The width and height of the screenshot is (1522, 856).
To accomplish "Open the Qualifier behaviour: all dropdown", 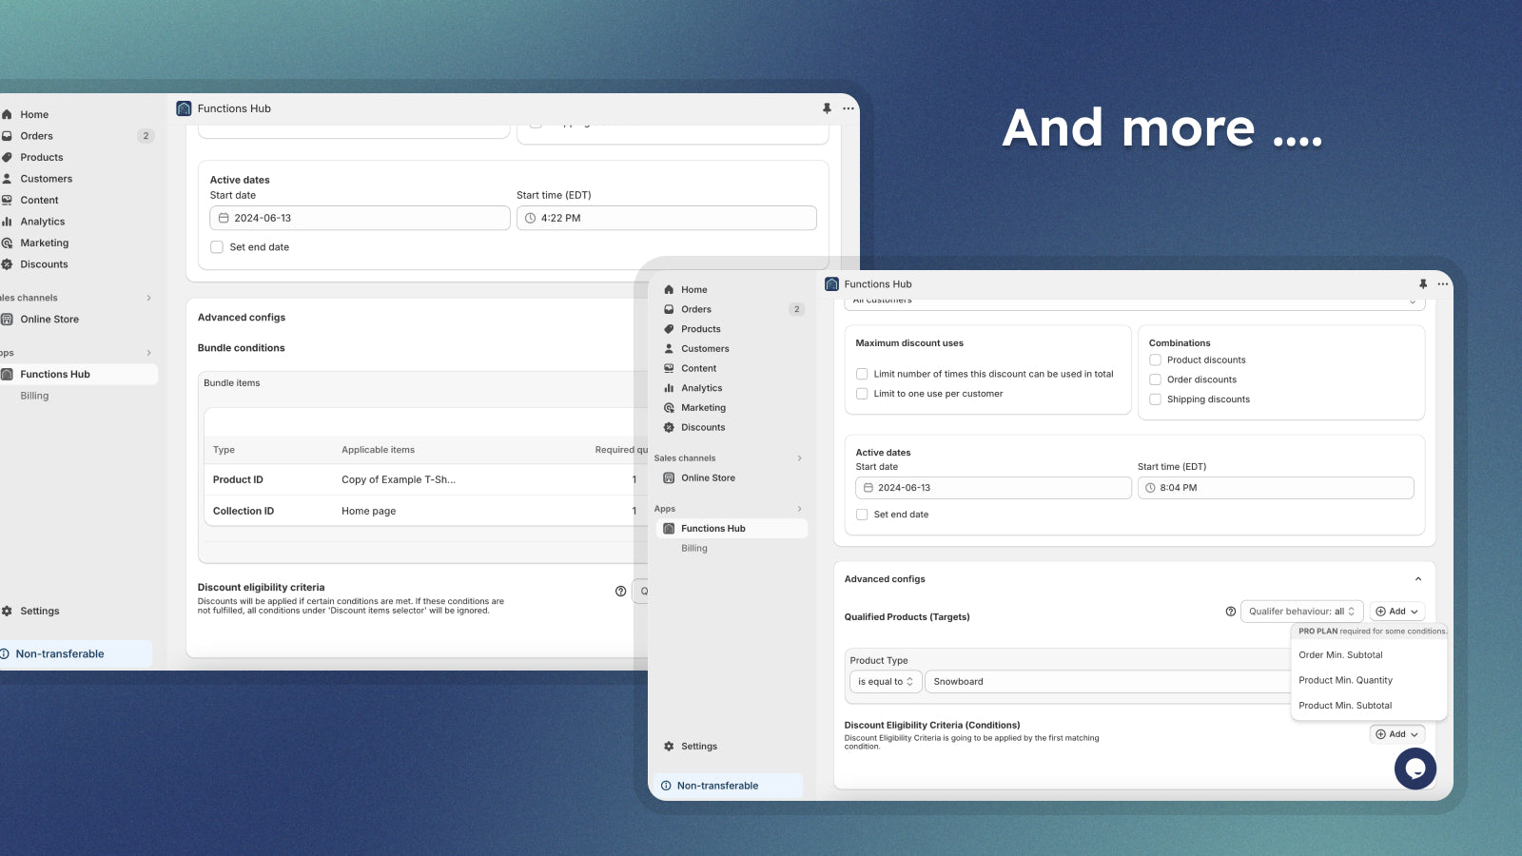I will pyautogui.click(x=1301, y=612).
